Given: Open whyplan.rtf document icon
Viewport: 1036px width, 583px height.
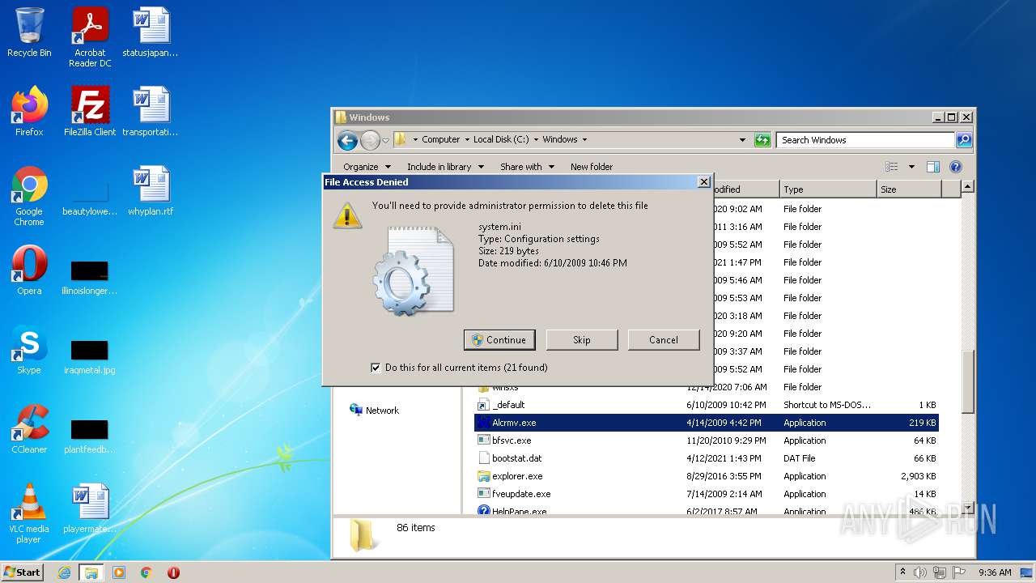Looking at the screenshot, I should coord(151,190).
